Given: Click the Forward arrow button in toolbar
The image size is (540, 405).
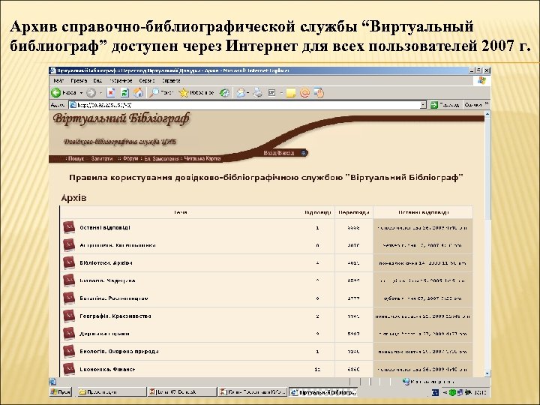Looking at the screenshot, I should click(x=91, y=93).
